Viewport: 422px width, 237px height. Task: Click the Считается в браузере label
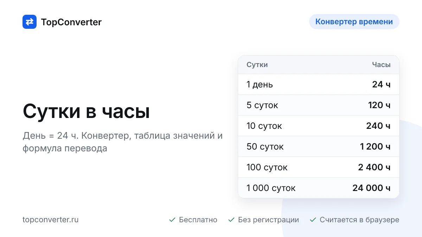[x=359, y=220]
